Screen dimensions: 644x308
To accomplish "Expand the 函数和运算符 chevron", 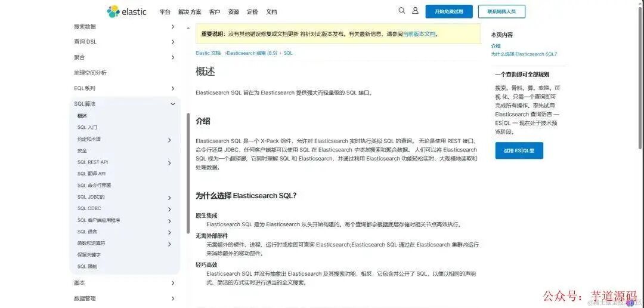I will point(169,244).
